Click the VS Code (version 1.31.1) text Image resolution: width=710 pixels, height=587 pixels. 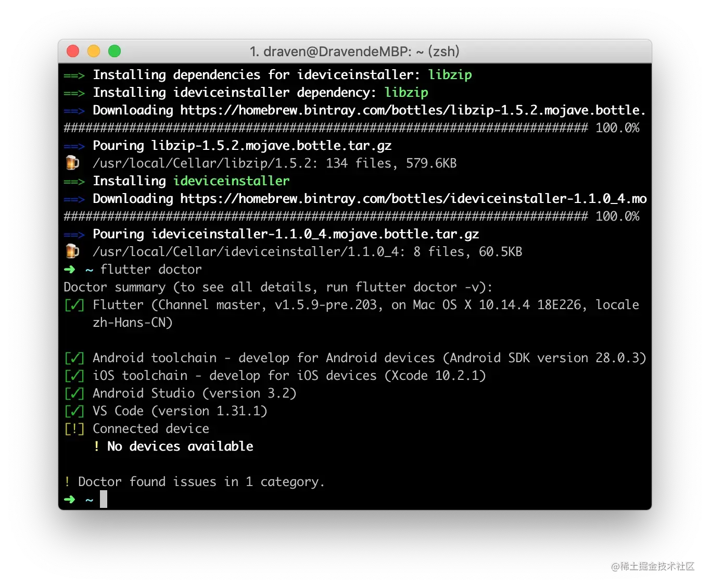click(x=180, y=411)
